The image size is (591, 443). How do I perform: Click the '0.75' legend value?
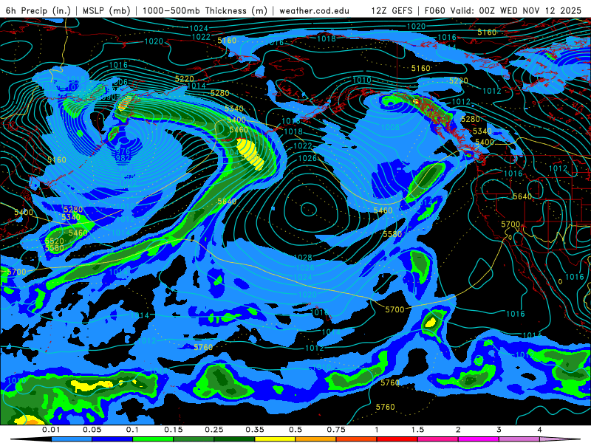(336, 430)
